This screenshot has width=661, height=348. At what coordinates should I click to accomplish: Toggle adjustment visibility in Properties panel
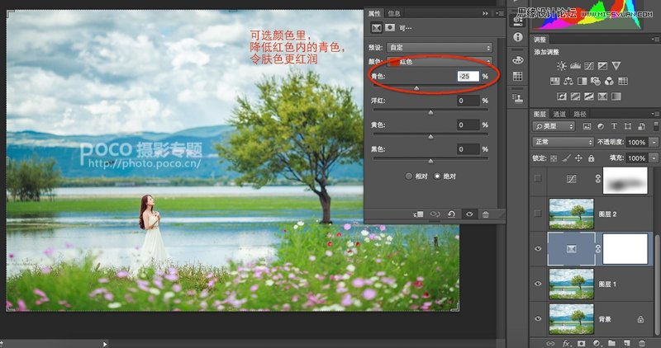pos(469,214)
